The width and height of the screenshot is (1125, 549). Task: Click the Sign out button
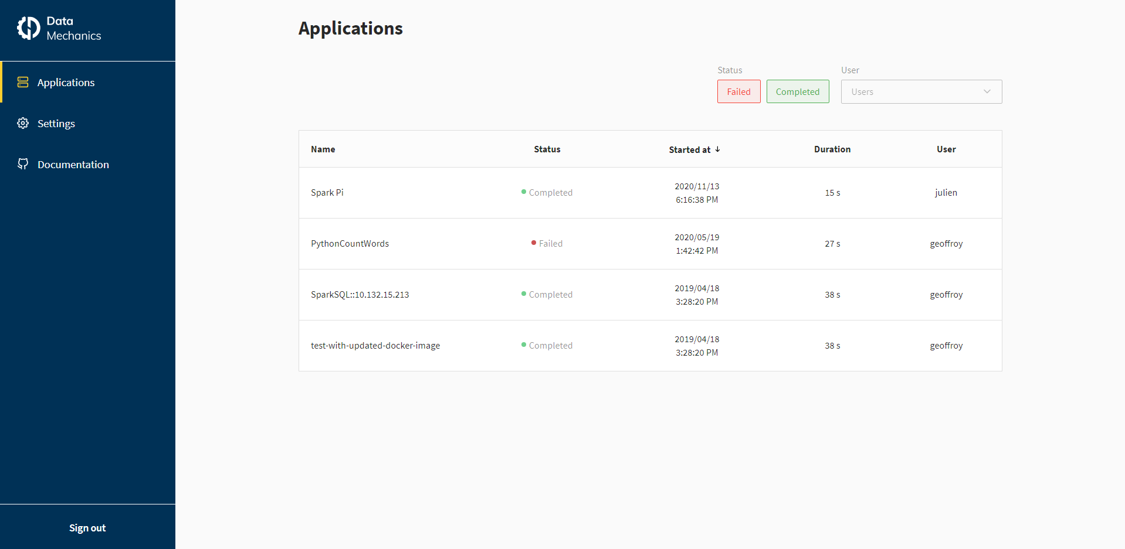(87, 527)
